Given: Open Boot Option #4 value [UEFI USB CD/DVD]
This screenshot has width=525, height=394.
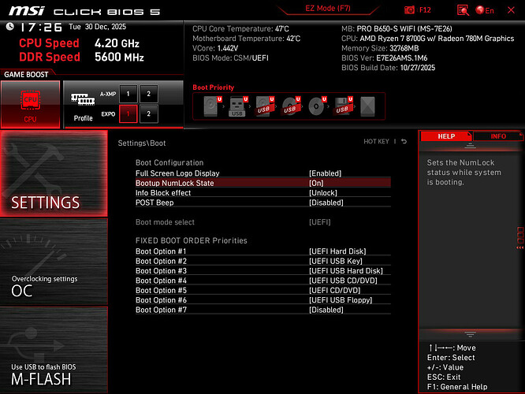Looking at the screenshot, I should 343,281.
